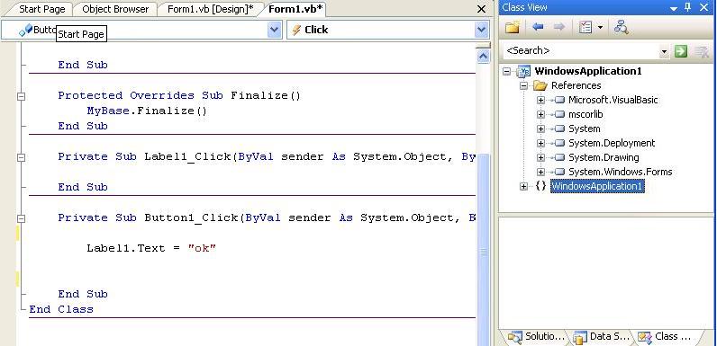Click the WindowsApplication1 project icon
Screen dimensions: 717x346
pyautogui.click(x=523, y=71)
